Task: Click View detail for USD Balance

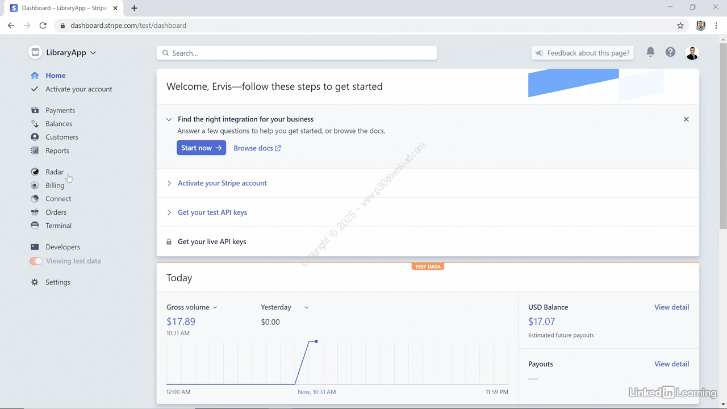Action: coord(671,307)
